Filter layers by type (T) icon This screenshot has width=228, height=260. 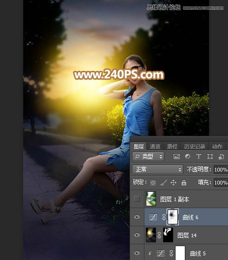click(199, 156)
